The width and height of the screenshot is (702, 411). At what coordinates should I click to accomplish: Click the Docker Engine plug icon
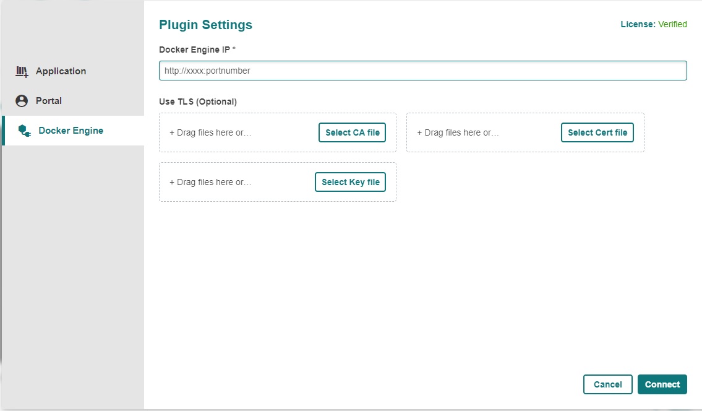(25, 131)
